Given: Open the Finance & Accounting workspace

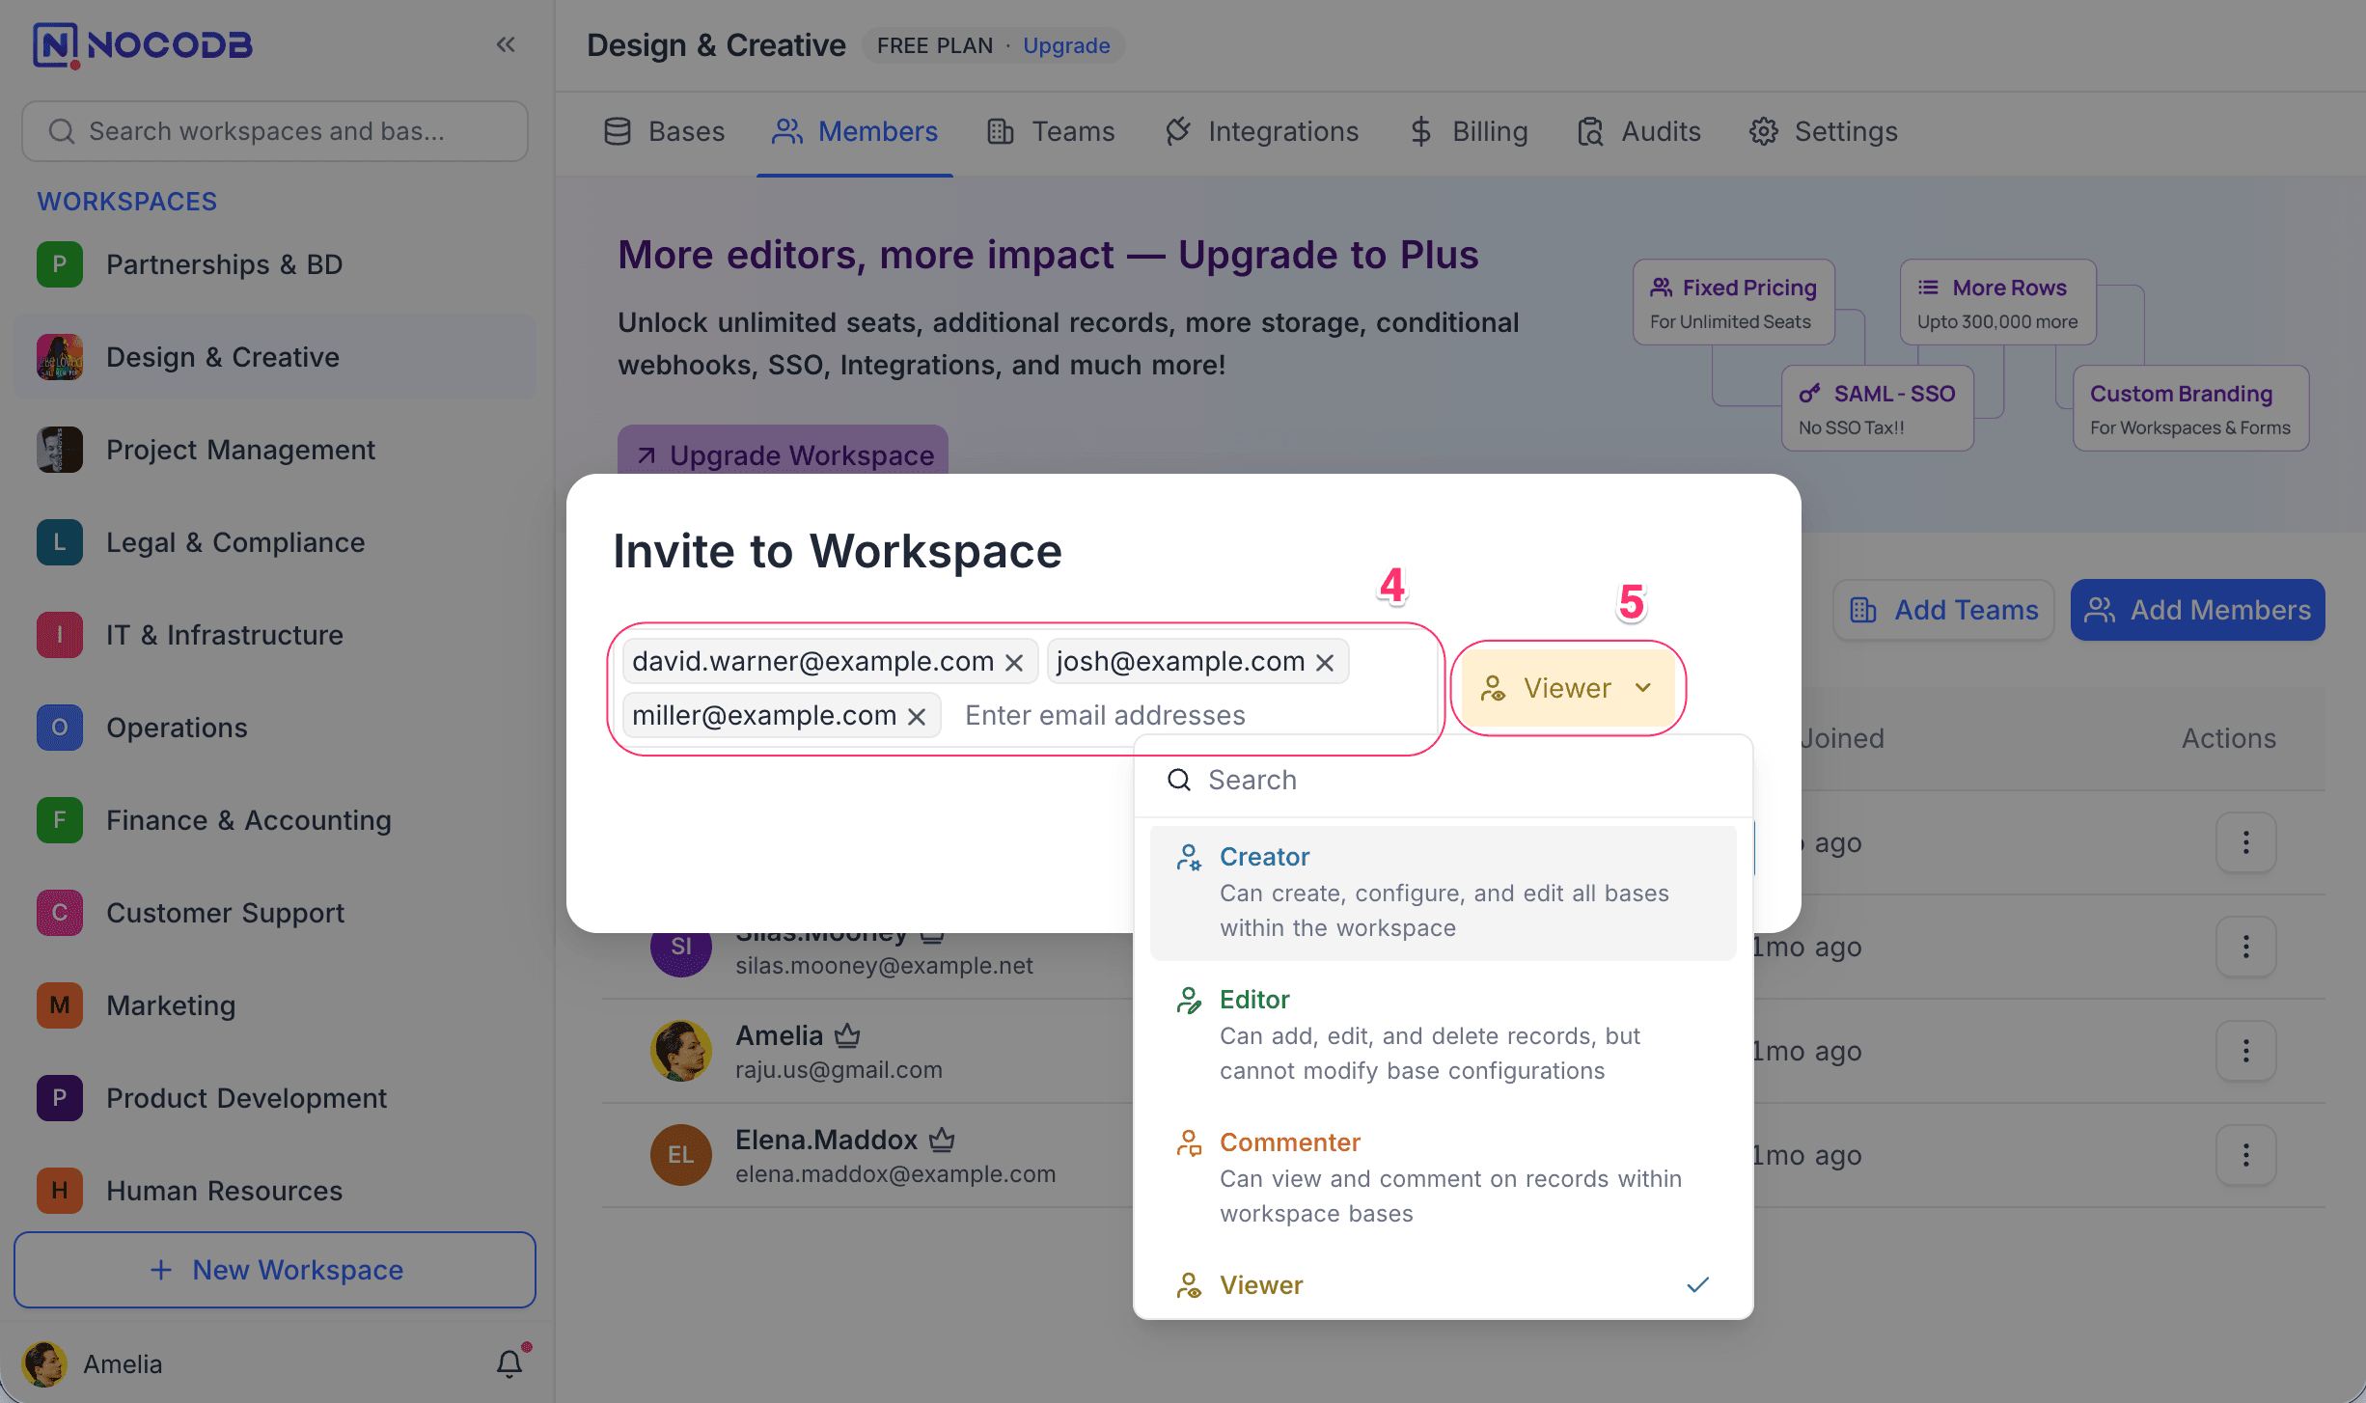Looking at the screenshot, I should pos(248,820).
